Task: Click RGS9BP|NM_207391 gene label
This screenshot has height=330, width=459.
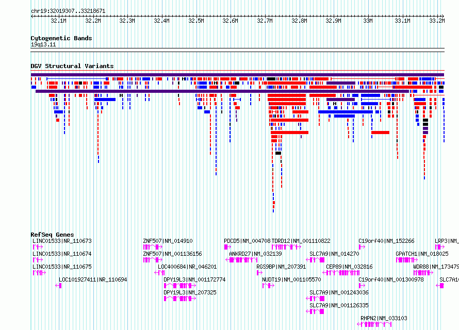Action: point(281,267)
